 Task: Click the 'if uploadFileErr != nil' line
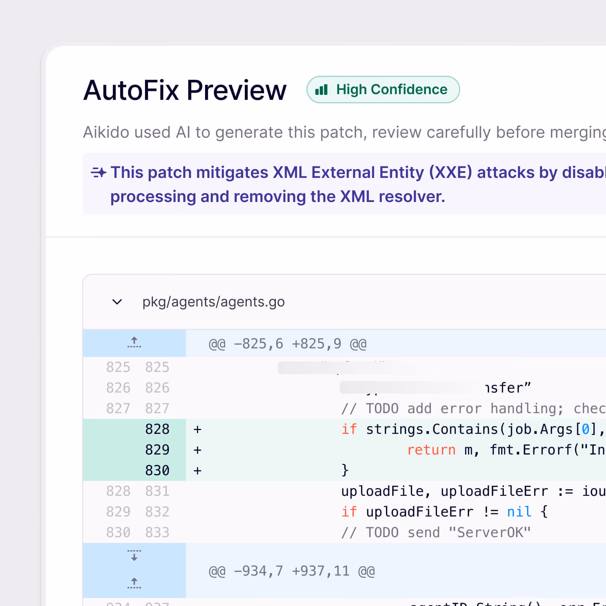point(445,512)
